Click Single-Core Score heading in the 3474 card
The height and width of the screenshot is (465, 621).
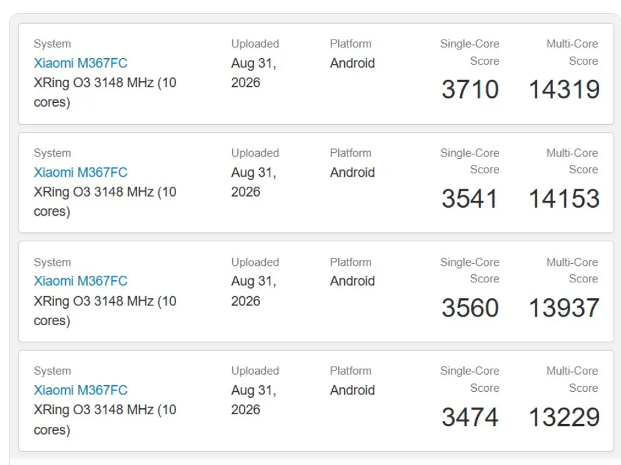[470, 379]
